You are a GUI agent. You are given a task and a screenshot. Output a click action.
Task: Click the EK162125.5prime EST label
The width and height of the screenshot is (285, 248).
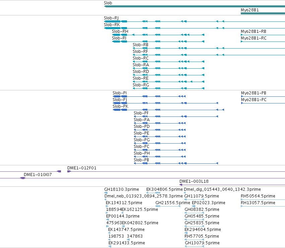140,210
